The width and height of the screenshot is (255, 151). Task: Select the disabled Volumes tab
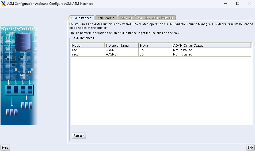click(x=125, y=18)
